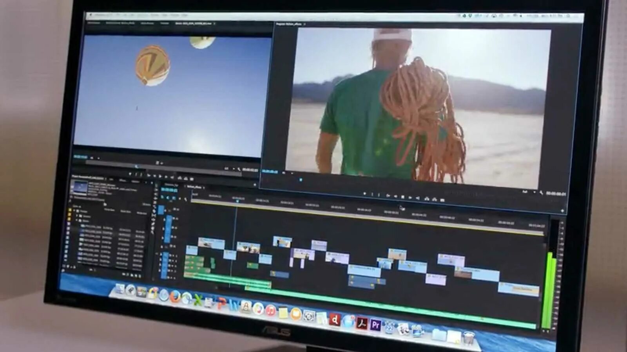The width and height of the screenshot is (627, 352).
Task: Select the sequence tab in the Timeline
Action: (x=194, y=187)
